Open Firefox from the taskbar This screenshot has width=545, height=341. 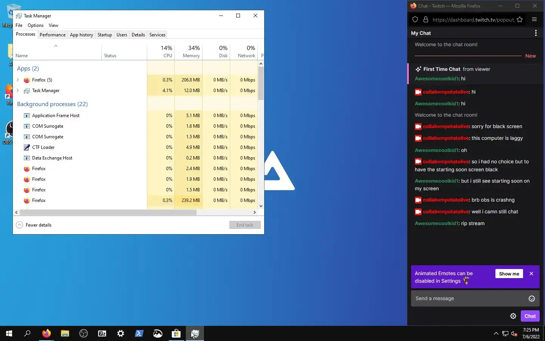(46, 333)
